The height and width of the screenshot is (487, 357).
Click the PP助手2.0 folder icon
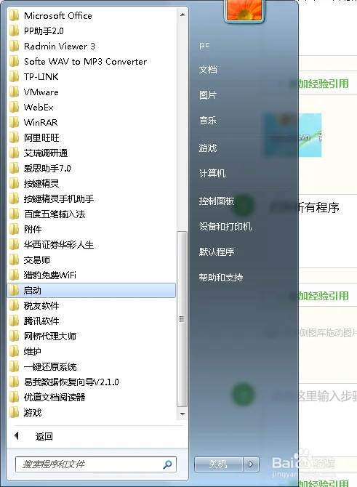click(14, 31)
